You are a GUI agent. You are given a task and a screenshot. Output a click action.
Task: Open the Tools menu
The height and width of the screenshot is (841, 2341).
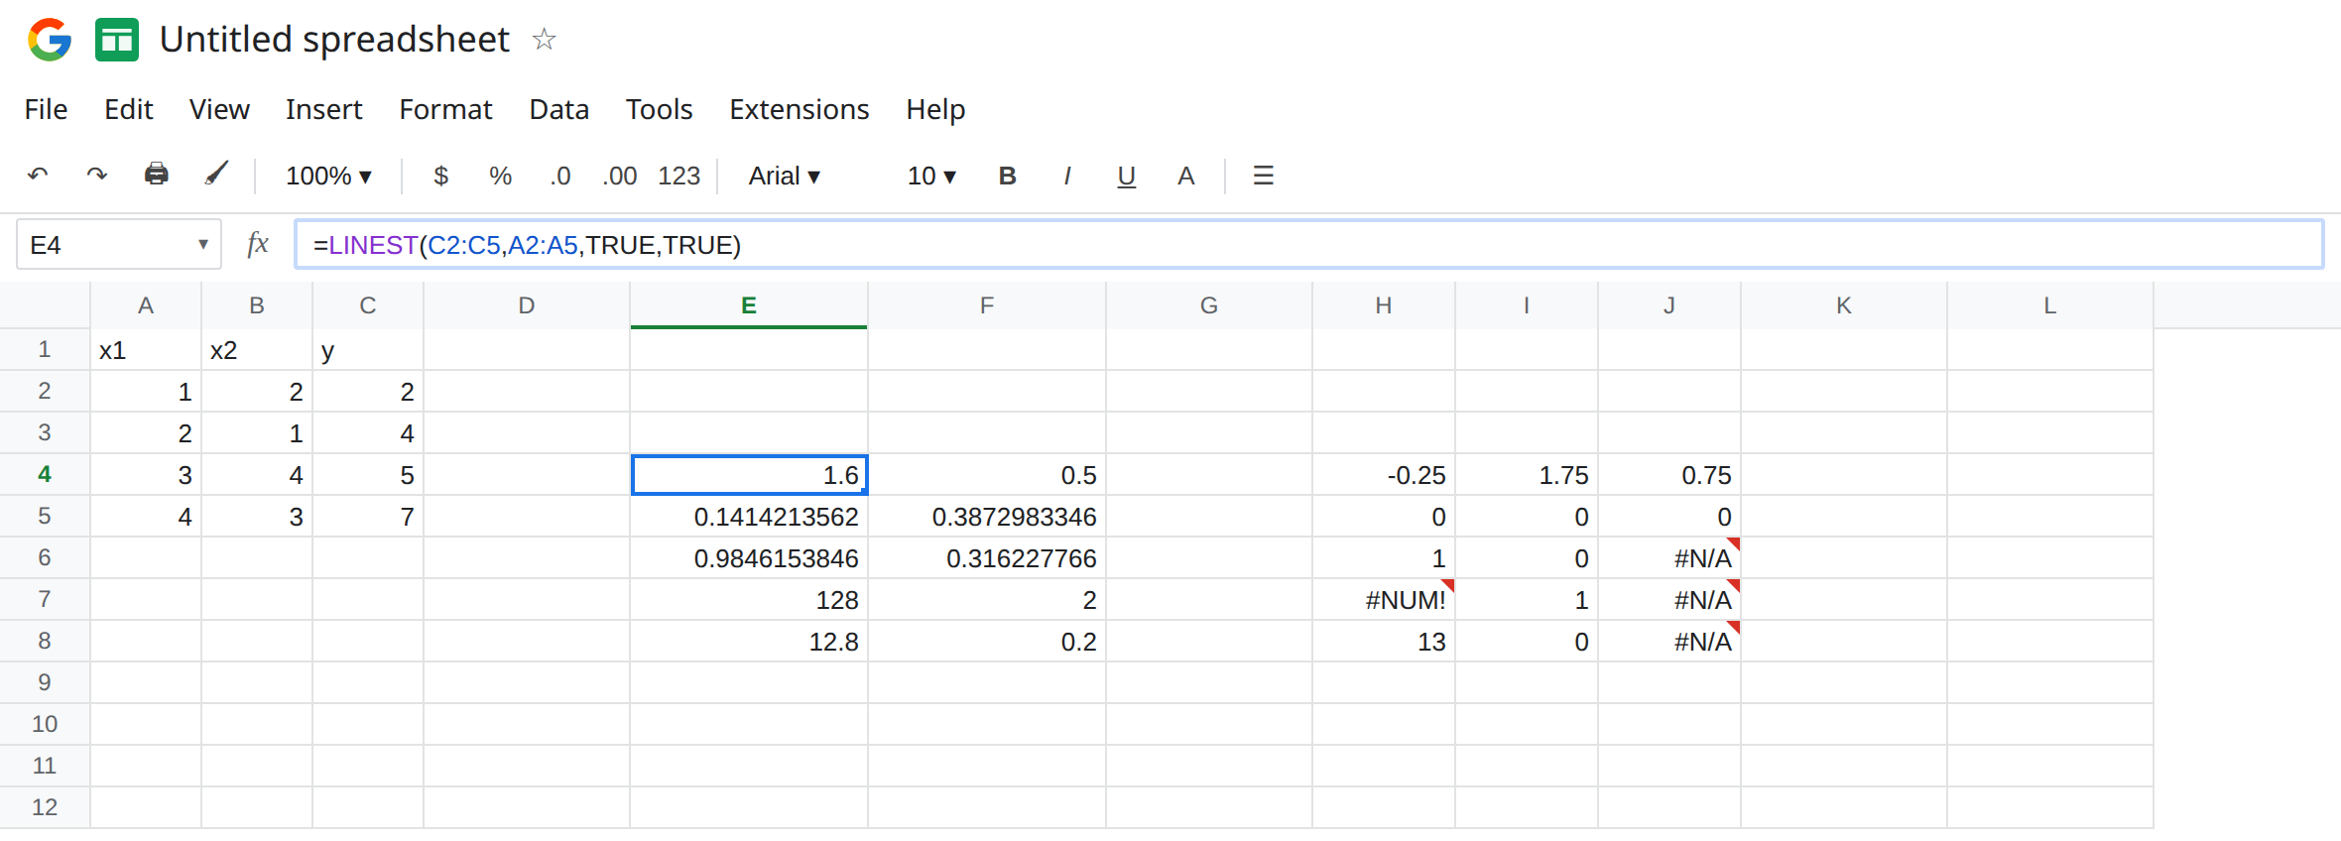click(x=659, y=109)
